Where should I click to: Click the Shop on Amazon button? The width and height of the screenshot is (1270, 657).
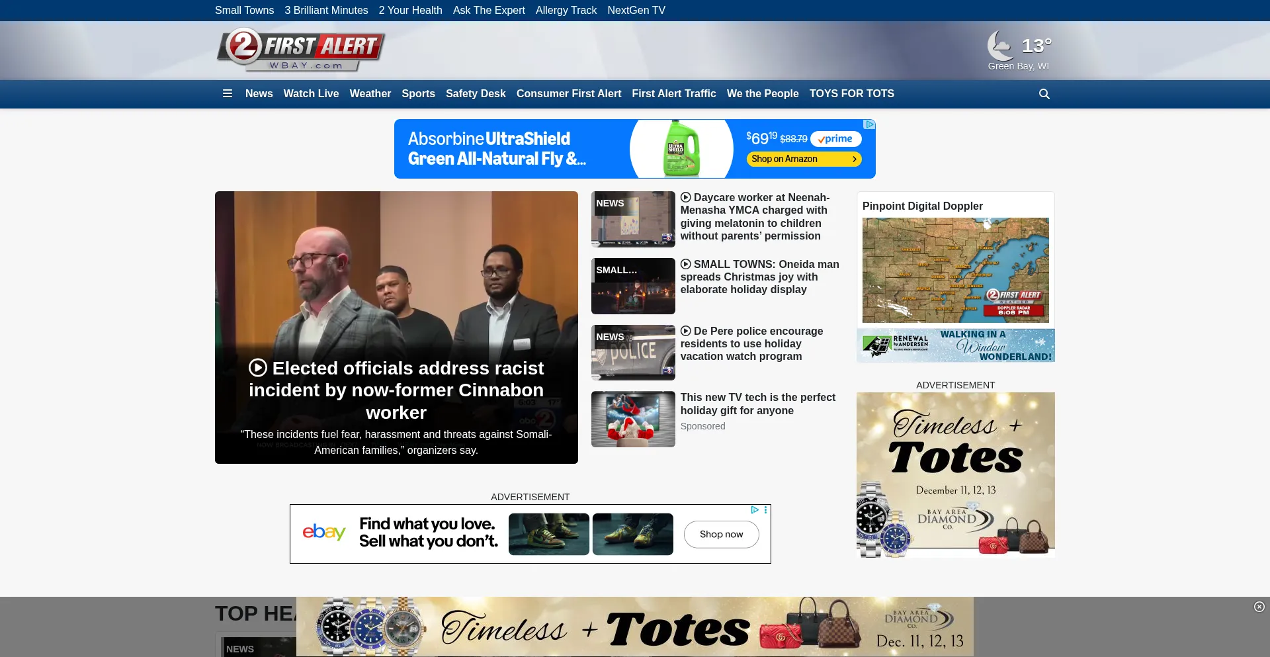tap(803, 159)
